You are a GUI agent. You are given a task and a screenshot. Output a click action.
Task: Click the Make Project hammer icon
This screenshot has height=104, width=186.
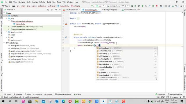pyautogui.click(x=92, y=6)
